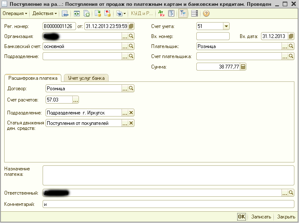Open the Действия dropdown menu
This screenshot has height=223, width=299.
(x=45, y=13)
